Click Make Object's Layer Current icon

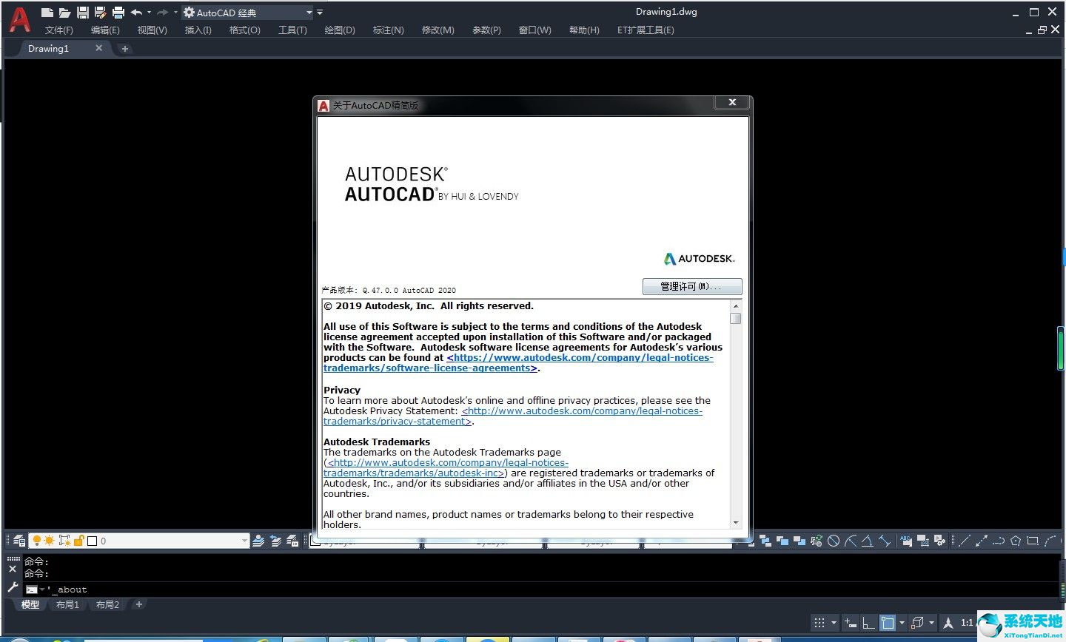[258, 541]
